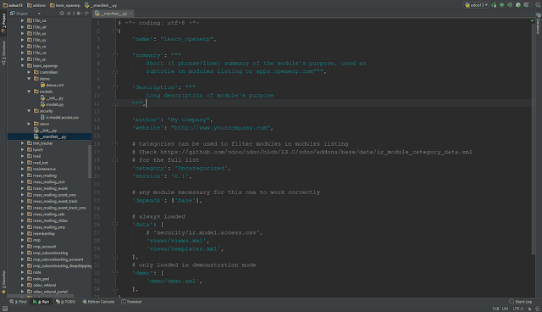Fold the 'demo' list at line 32
Viewport: 542px width, 312px height.
click(x=115, y=272)
